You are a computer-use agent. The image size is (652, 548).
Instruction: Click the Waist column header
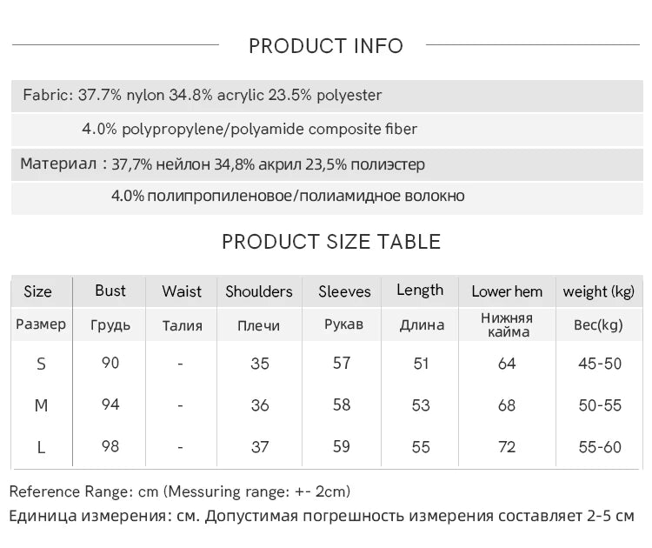tap(182, 291)
